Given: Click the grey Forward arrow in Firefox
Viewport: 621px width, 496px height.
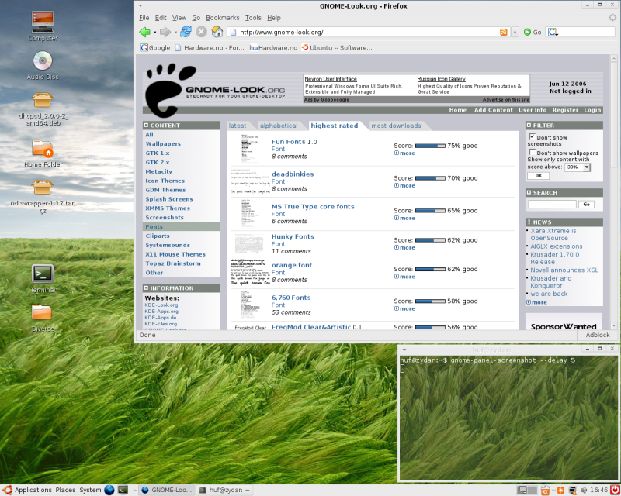Looking at the screenshot, I should (165, 32).
